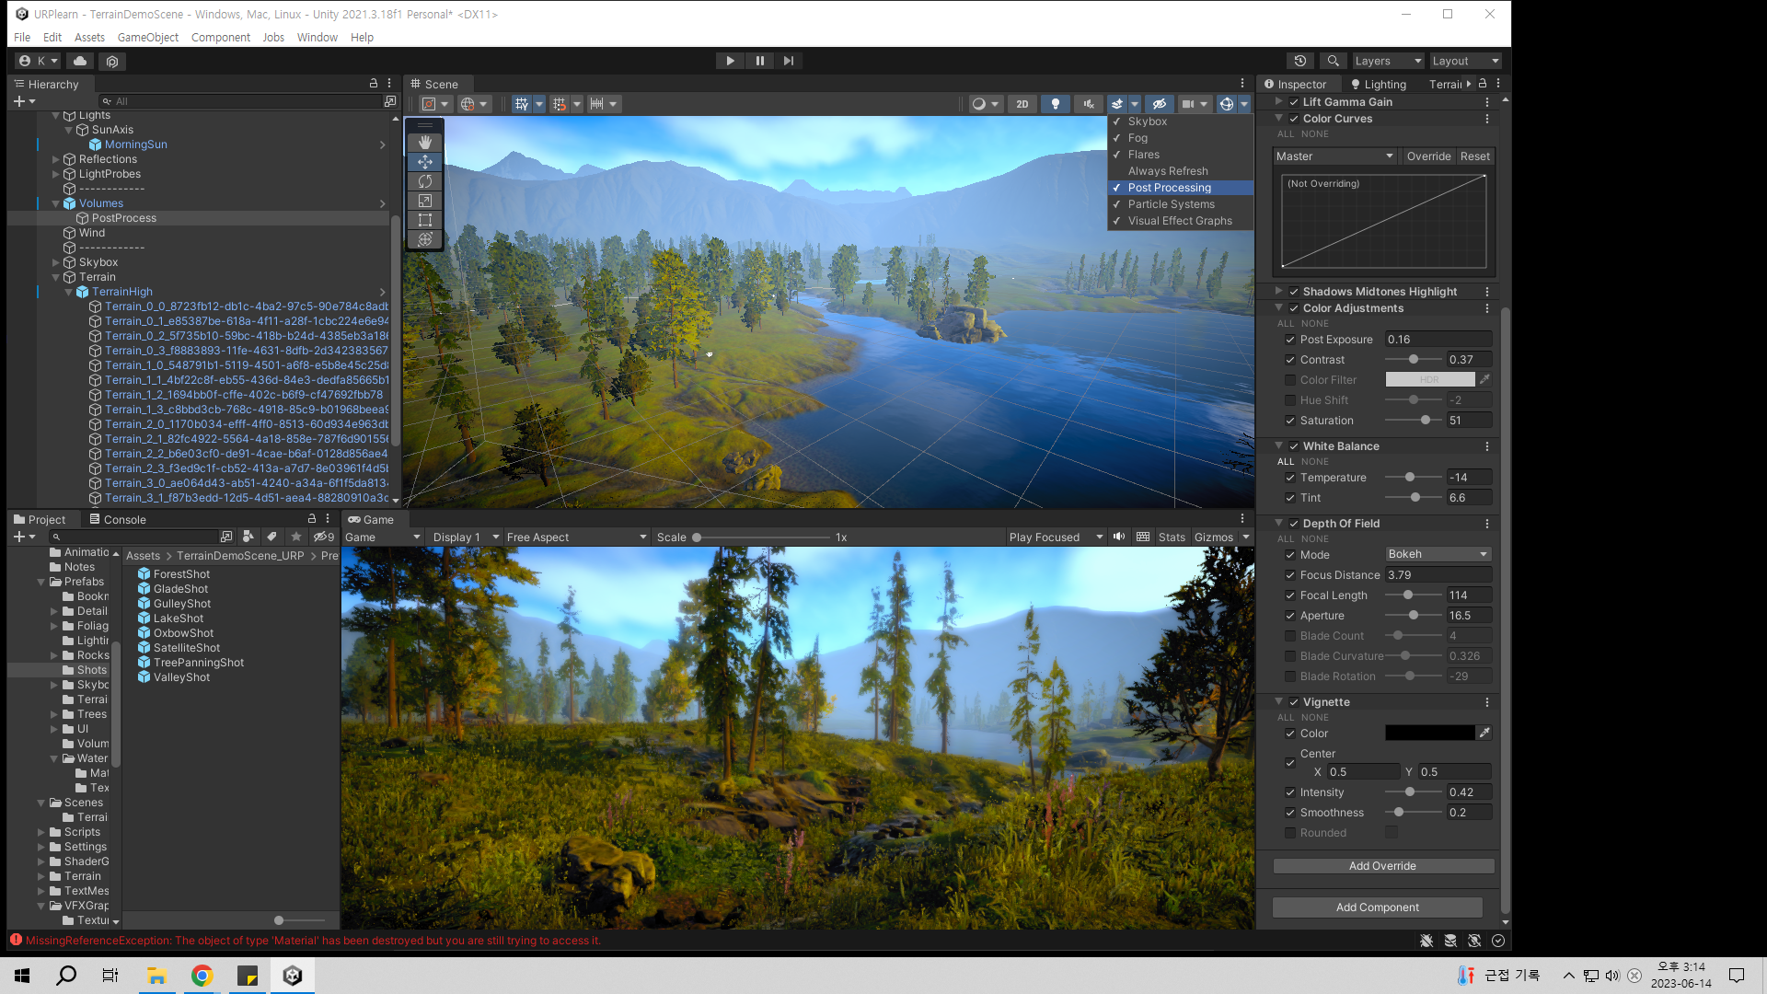1767x994 pixels.
Task: Open Depth Of Field Mode dropdown
Action: (1438, 554)
